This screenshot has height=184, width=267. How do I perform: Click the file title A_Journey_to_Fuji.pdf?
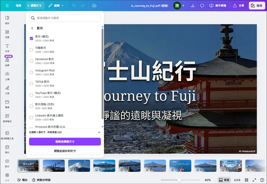click(x=149, y=6)
